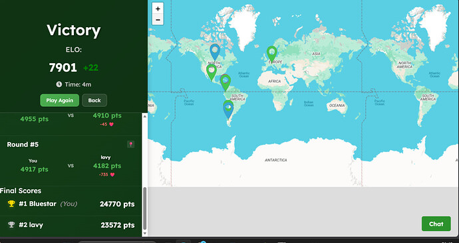Open the Chat panel
The height and width of the screenshot is (243, 459).
436,224
